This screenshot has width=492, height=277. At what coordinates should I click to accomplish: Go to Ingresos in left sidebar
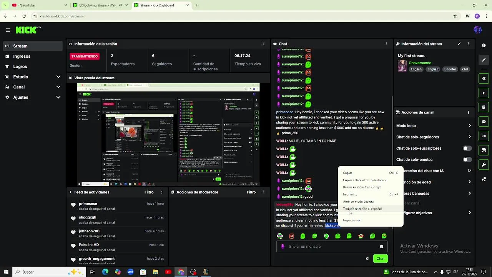click(x=33, y=56)
